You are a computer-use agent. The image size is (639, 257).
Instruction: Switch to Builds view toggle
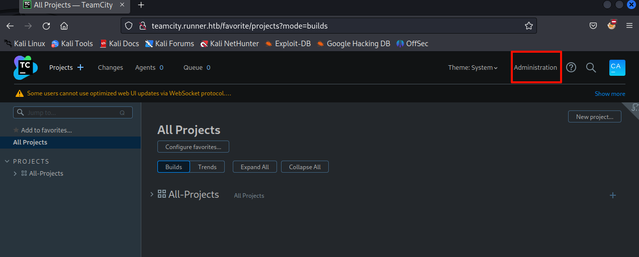point(174,167)
